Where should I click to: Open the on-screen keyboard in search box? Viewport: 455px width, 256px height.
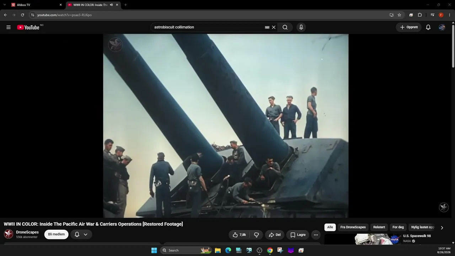click(x=267, y=27)
